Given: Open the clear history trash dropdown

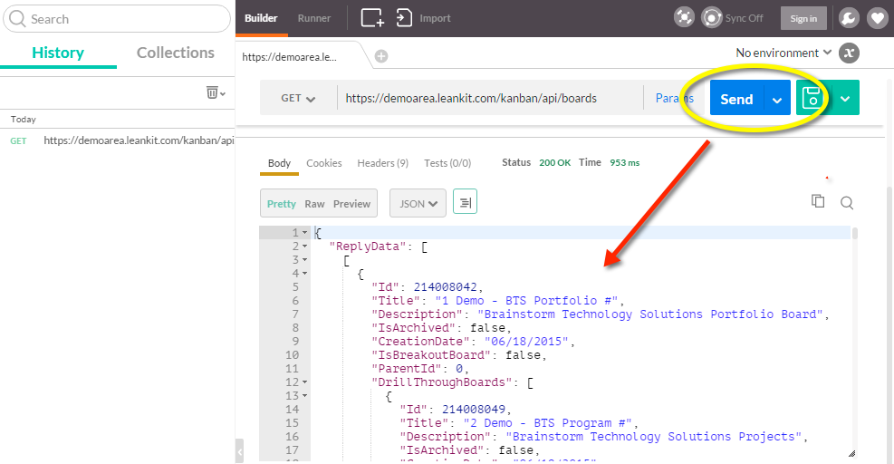Looking at the screenshot, I should tap(216, 92).
